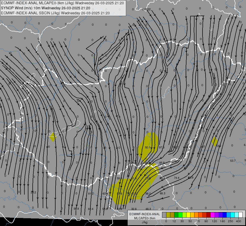Click the 68.0 map value
This screenshot has height=226, width=246.
148,194
